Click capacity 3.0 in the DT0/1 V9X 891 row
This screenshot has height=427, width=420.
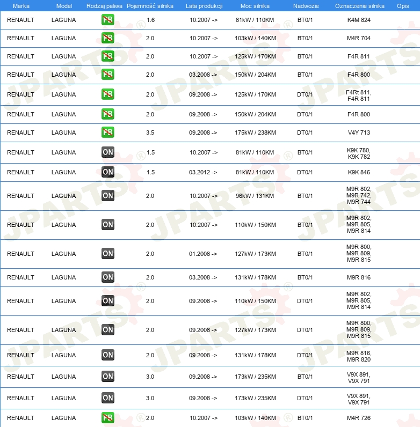tap(150, 398)
